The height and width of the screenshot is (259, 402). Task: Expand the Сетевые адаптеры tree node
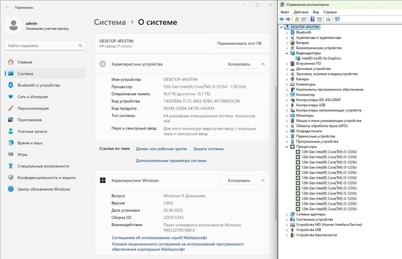(287, 214)
